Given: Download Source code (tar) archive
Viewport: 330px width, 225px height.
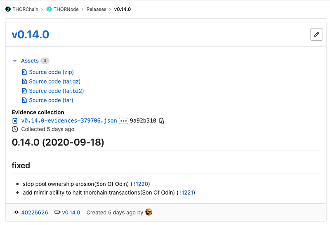Looking at the screenshot, I should [x=51, y=100].
